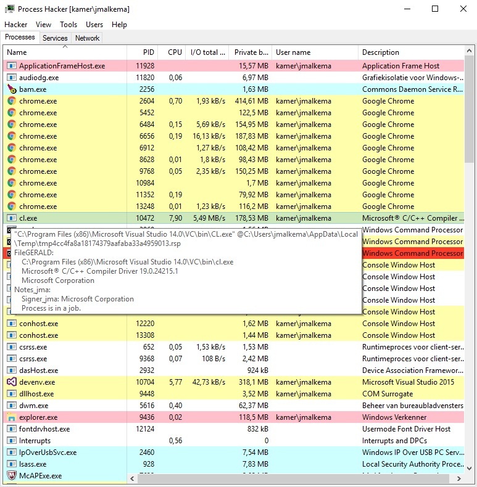Image resolution: width=477 pixels, height=487 pixels.
Task: Switch to the Network tab
Action: pos(88,38)
